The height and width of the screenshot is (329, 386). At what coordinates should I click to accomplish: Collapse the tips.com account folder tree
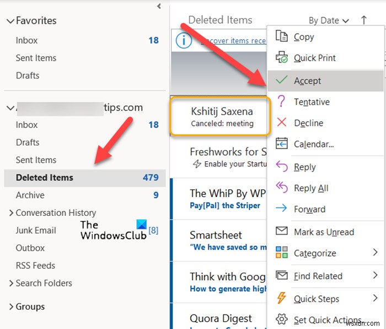point(10,108)
